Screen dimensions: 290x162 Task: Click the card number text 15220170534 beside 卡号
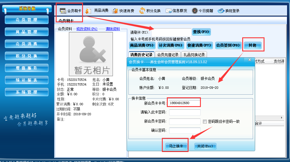click(77, 80)
